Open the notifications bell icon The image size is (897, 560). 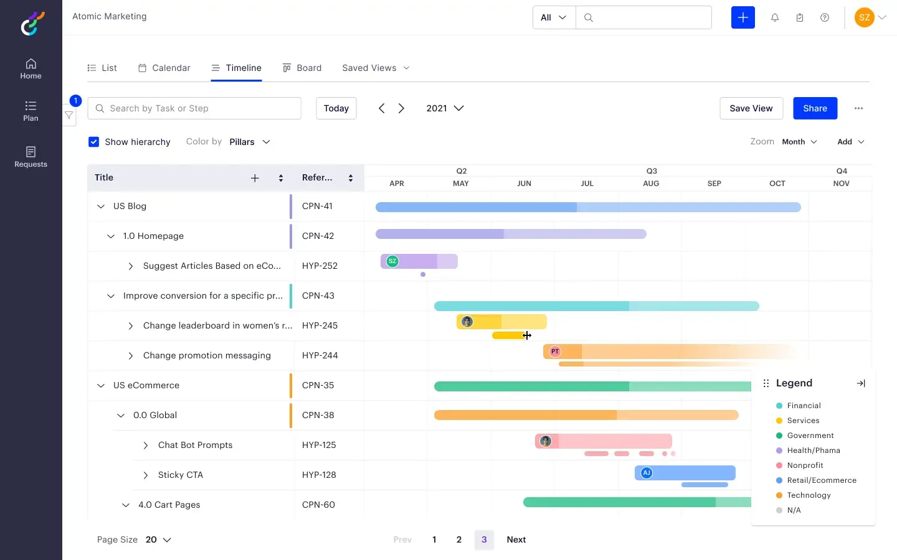coord(775,17)
